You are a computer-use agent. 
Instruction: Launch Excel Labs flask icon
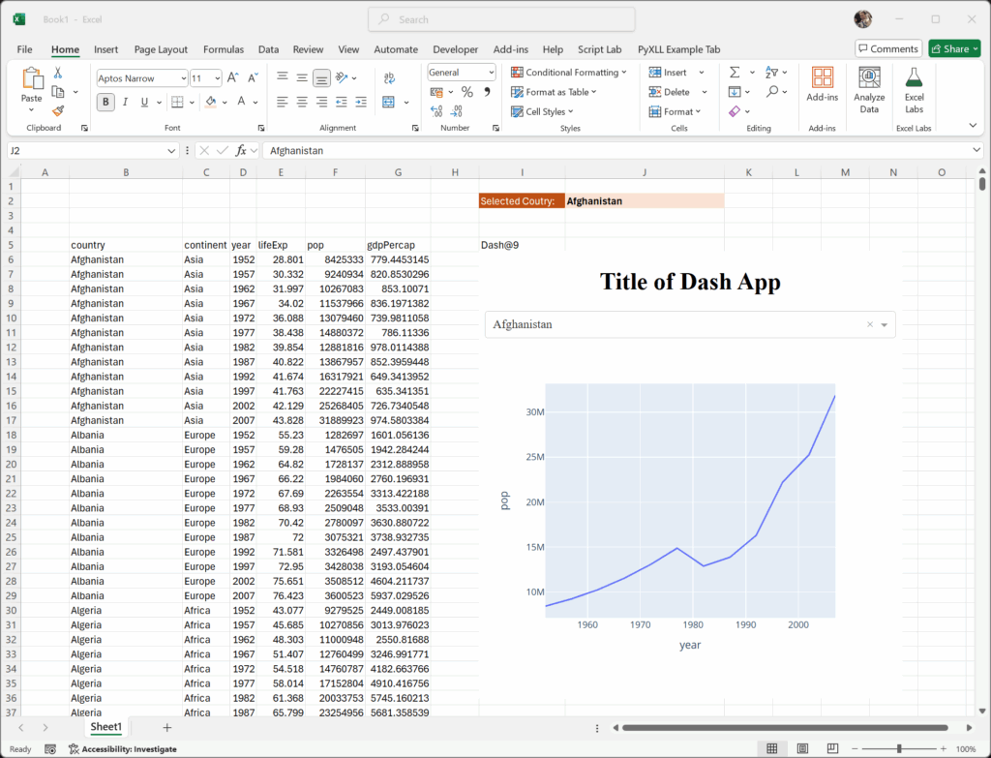tap(914, 91)
